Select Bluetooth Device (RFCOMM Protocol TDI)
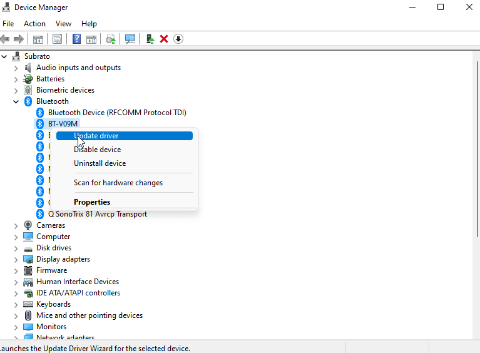Screen dimensions: 480x353 [117, 113]
